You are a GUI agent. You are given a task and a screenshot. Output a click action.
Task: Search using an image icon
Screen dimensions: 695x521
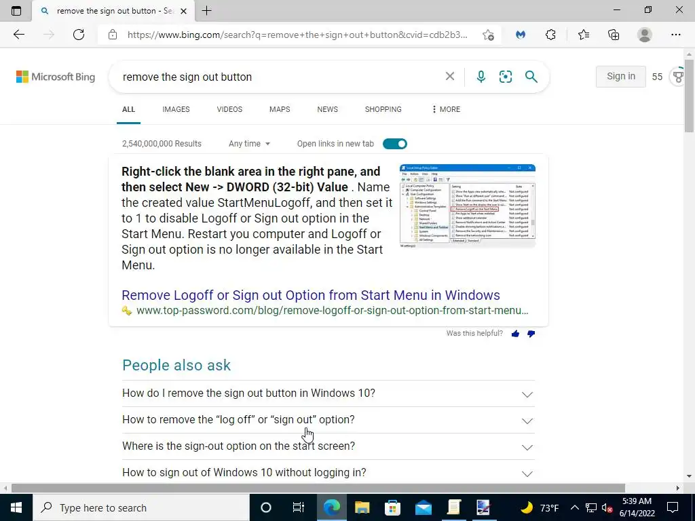[x=505, y=77]
